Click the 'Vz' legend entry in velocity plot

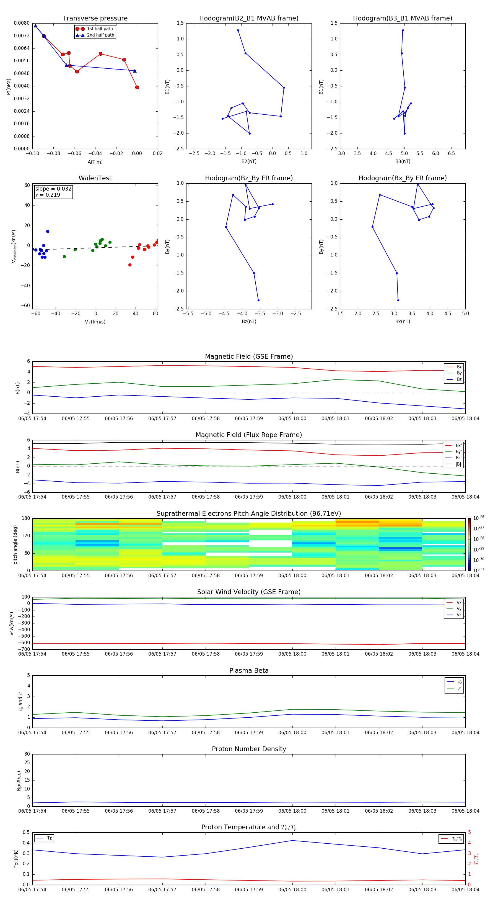pos(454,615)
